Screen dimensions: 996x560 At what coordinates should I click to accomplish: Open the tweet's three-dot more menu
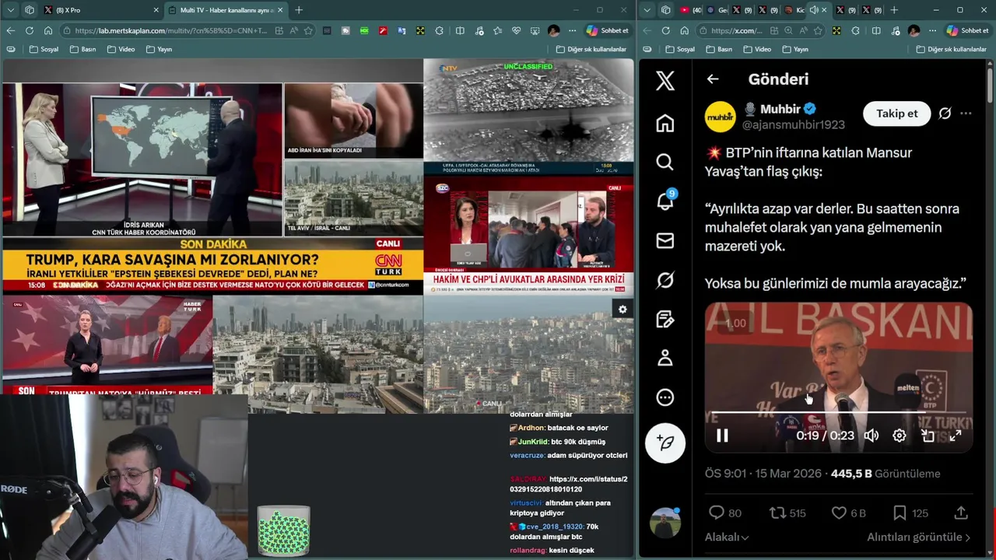(x=966, y=114)
